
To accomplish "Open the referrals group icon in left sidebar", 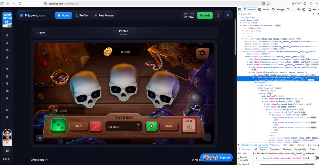I will click(x=7, y=50).
